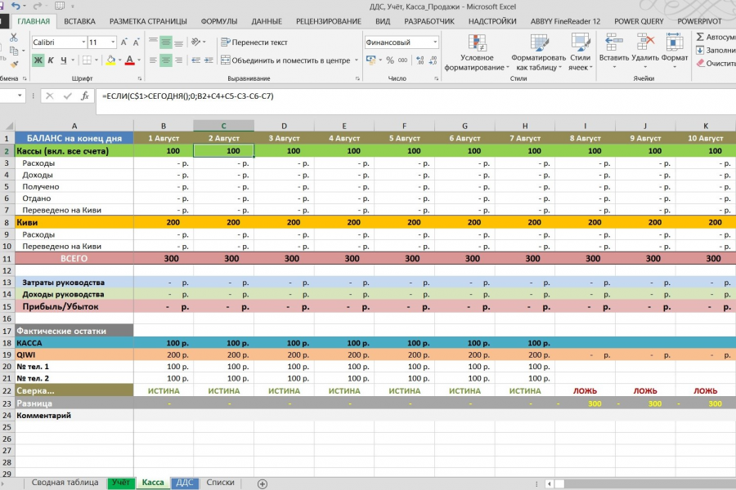Image resolution: width=736 pixels, height=490 pixels.
Task: Select cell with ЛОЖЬ under 8 Август
Action: pyautogui.click(x=585, y=390)
